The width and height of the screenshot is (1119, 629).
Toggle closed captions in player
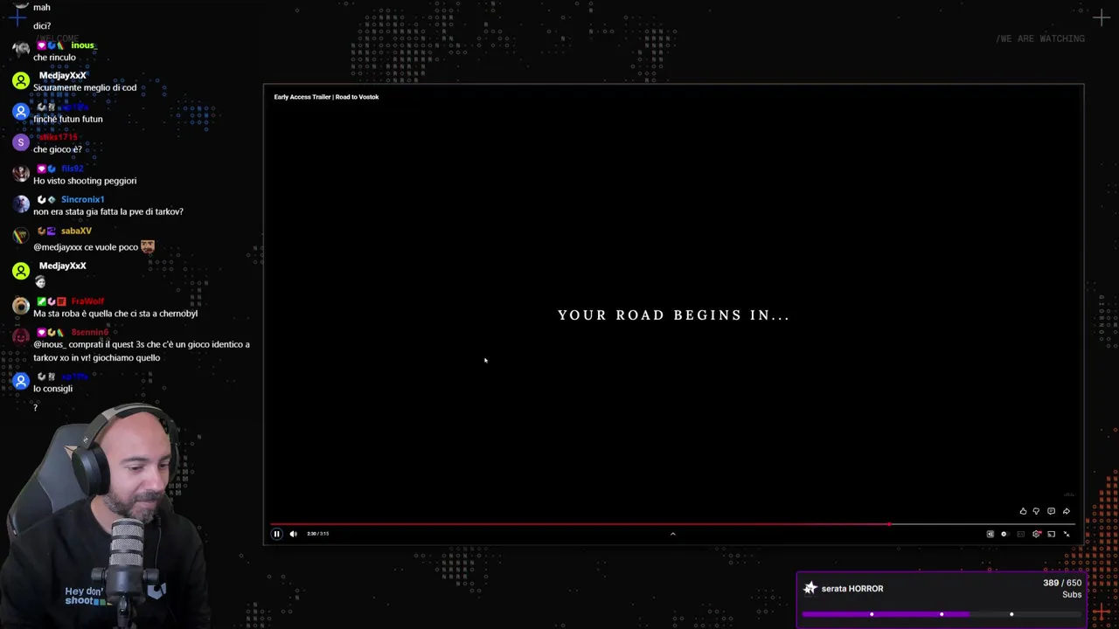pos(1020,534)
